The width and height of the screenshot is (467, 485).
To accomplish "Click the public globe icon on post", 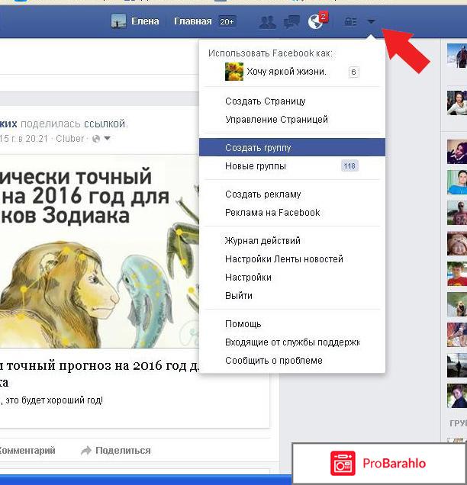I will (96, 139).
